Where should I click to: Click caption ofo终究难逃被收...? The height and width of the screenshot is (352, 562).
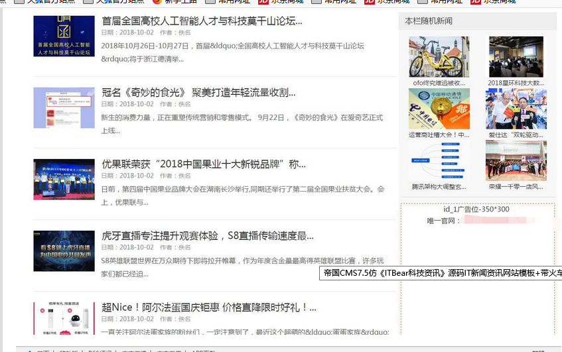(439, 83)
